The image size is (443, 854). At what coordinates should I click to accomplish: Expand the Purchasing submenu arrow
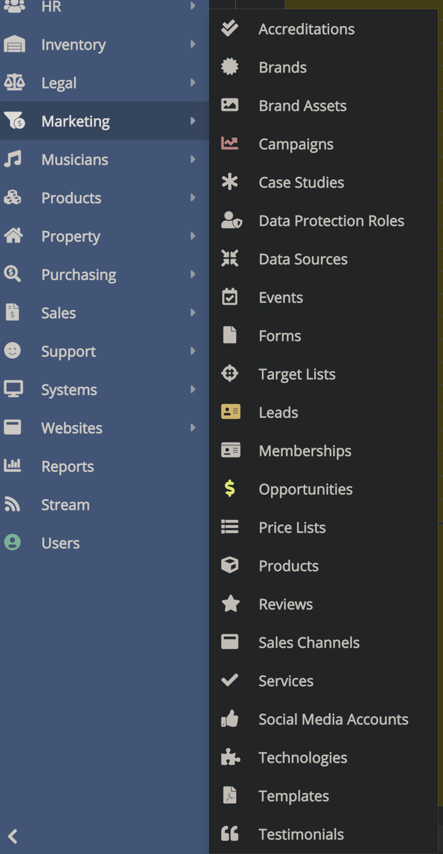click(x=193, y=275)
